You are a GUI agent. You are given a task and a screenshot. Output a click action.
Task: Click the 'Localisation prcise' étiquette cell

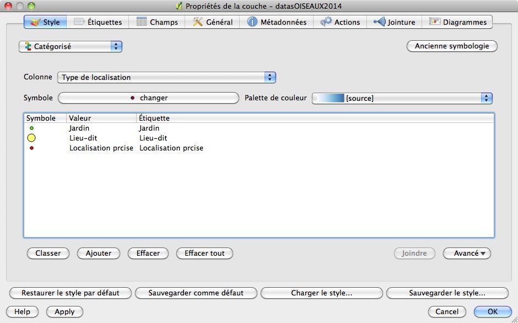click(171, 148)
